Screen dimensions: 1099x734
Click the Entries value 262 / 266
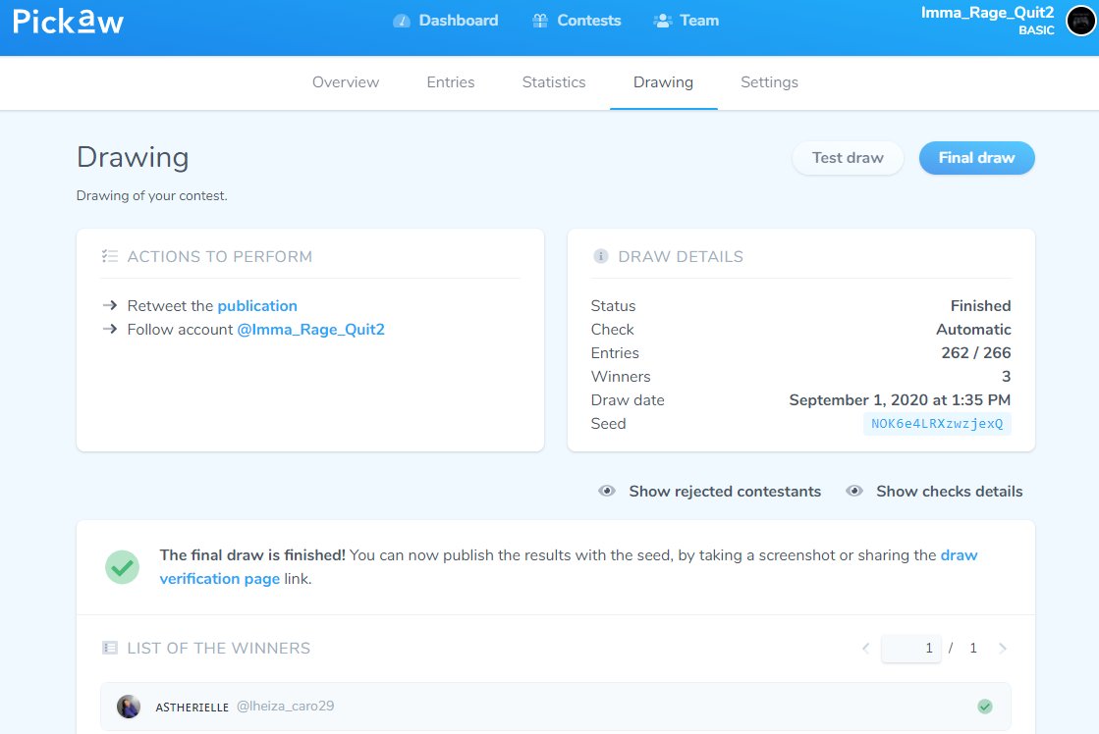[975, 352]
